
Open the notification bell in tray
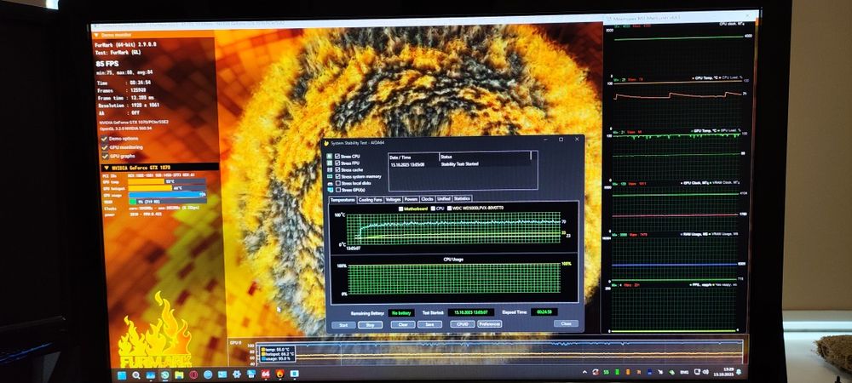pyautogui.click(x=739, y=372)
